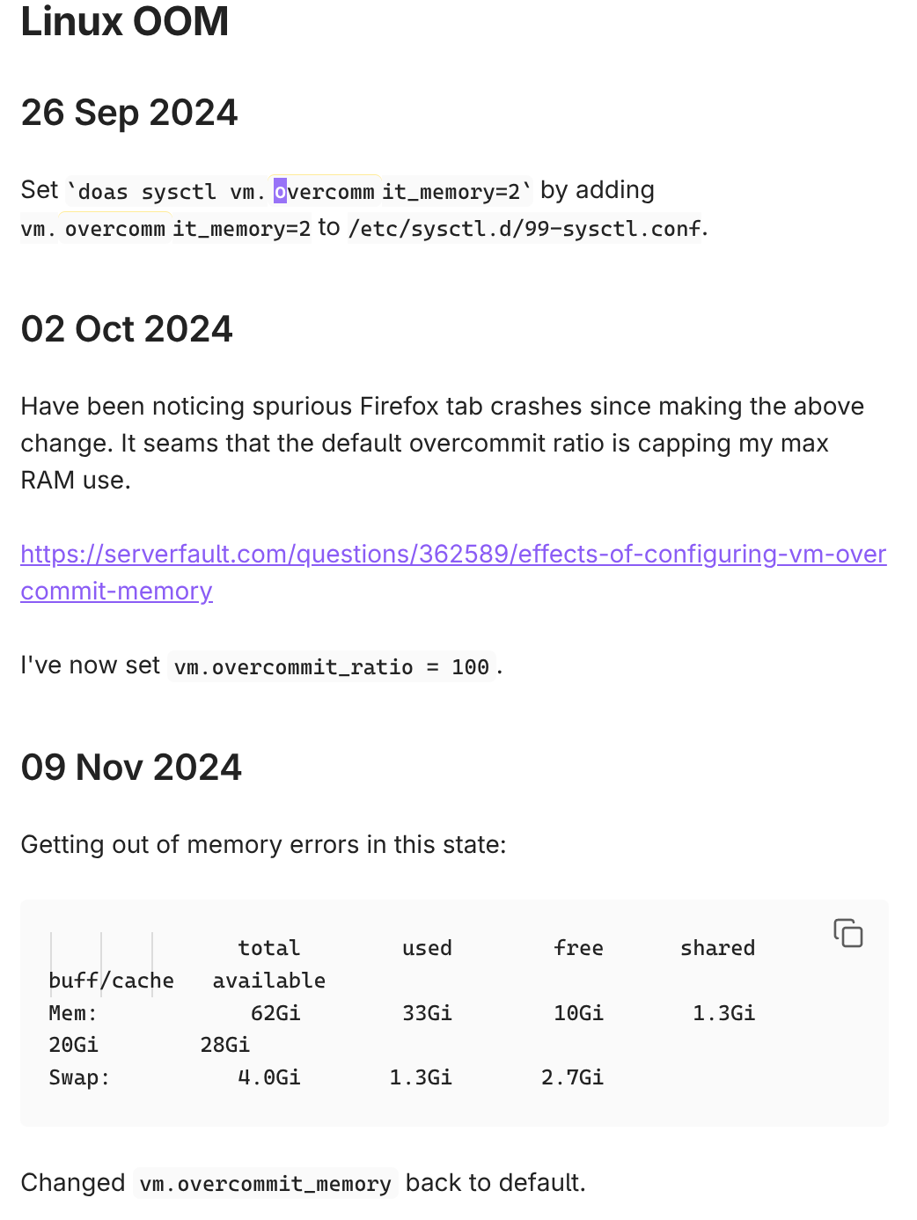The image size is (917, 1220).
Task: Select the '09 Nov 2024' heading
Action: click(131, 768)
